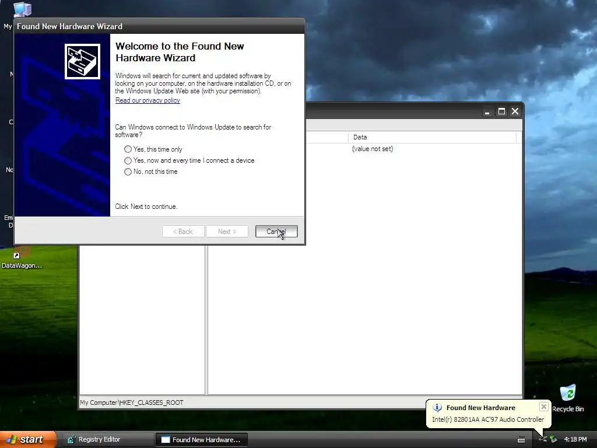Click the Found New Hardware Wizard title bar

[x=160, y=26]
